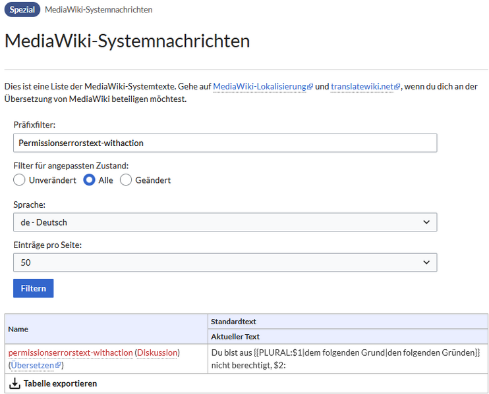Click the Präfixfilter text field

(x=225, y=143)
